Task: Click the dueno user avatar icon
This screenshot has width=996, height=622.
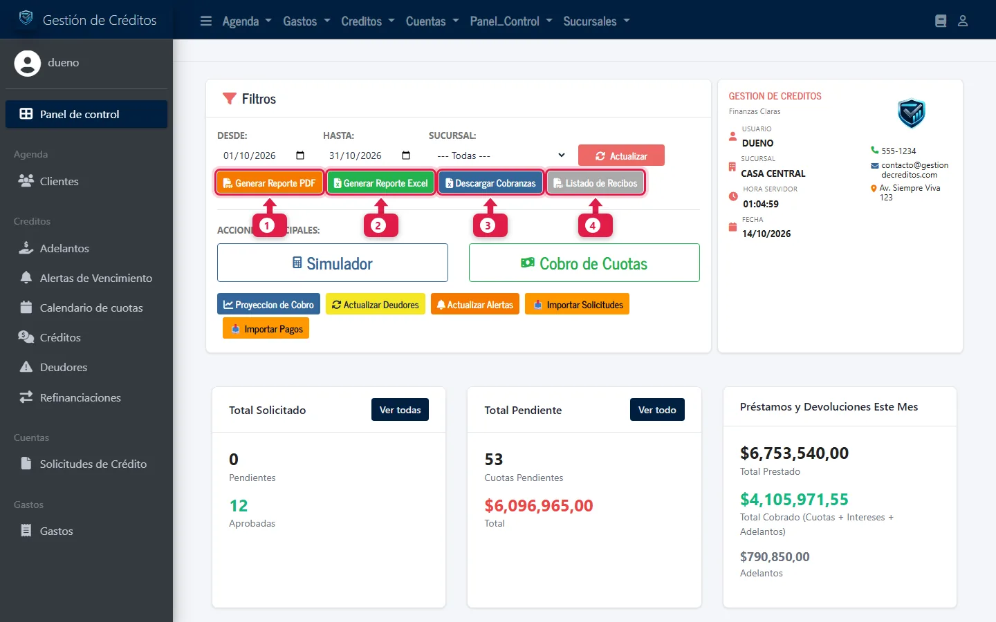Action: 28,63
